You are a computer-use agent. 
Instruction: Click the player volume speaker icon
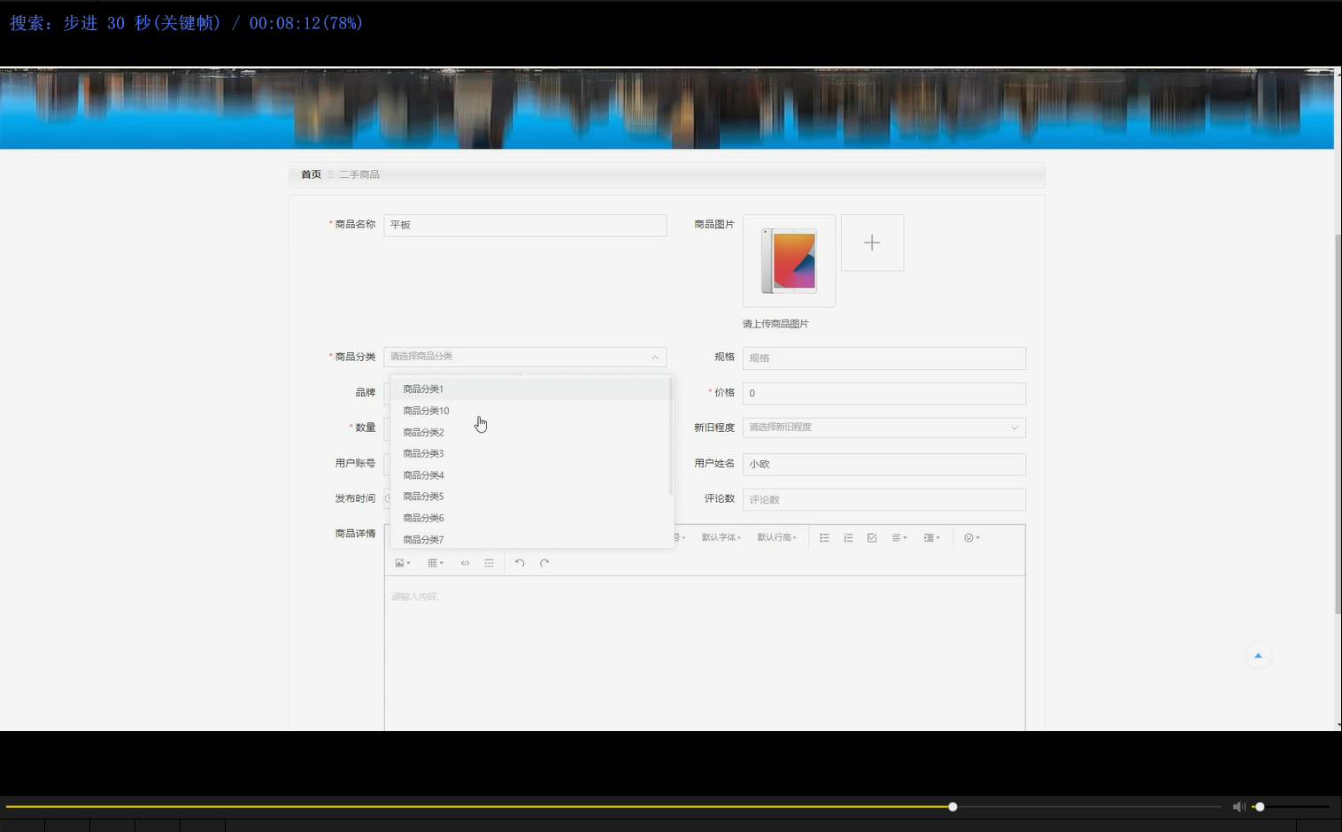coord(1238,806)
